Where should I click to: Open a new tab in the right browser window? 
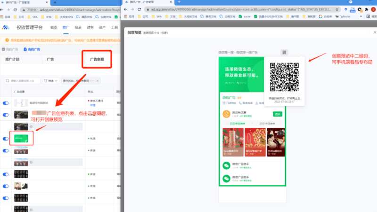click(x=179, y=2)
